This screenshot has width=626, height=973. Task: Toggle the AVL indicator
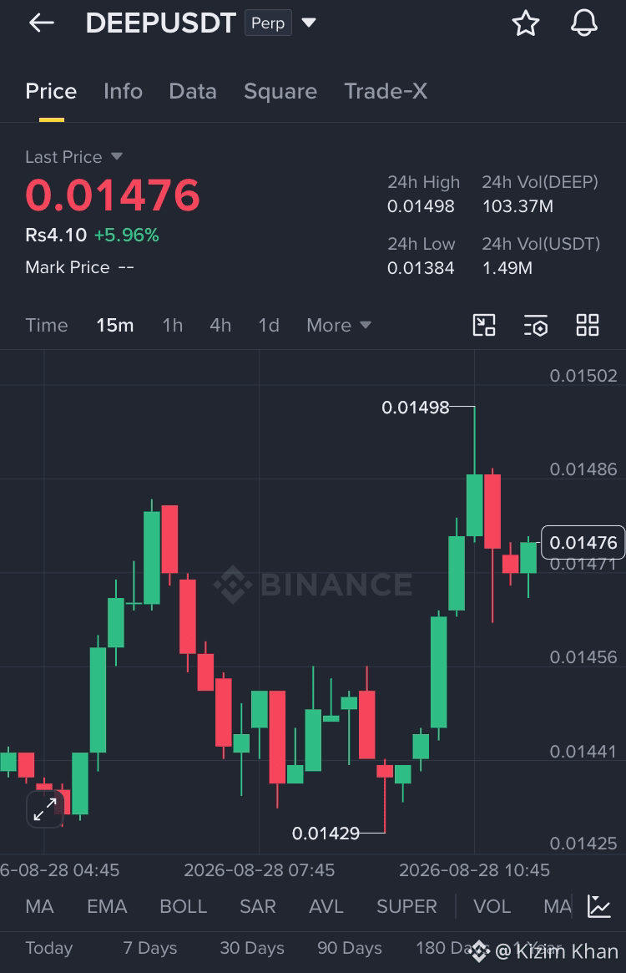[x=326, y=907]
